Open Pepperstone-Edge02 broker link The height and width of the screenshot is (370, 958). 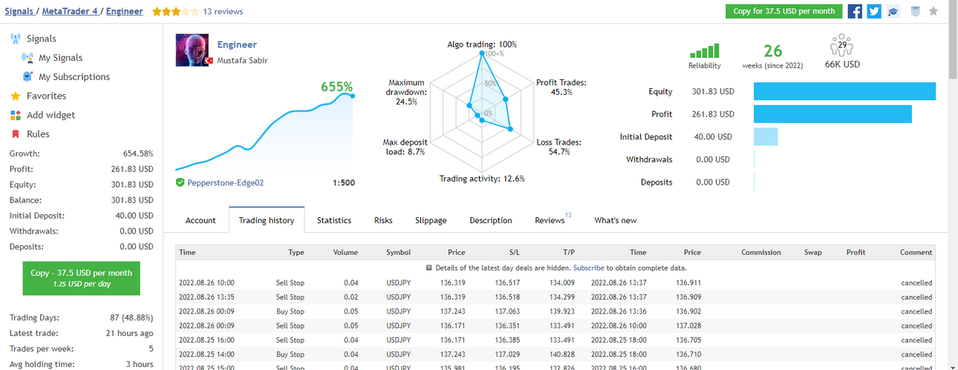click(226, 182)
